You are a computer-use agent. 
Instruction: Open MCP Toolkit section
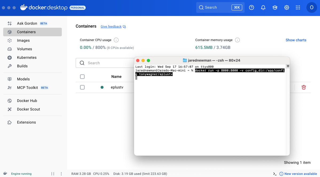(33, 88)
